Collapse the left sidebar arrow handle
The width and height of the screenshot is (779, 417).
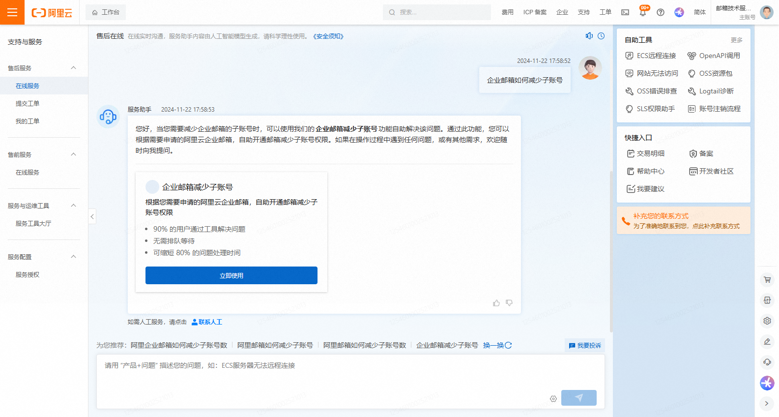(92, 216)
